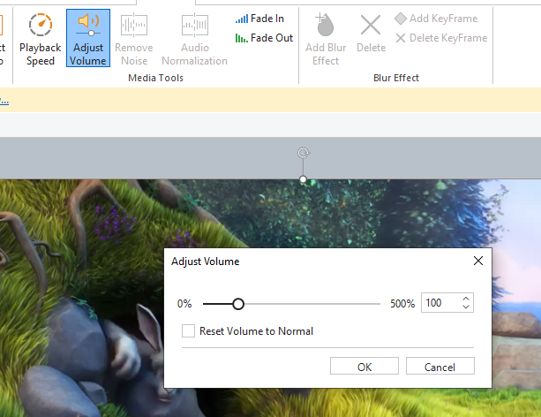Click Add Blur Effect
The width and height of the screenshot is (541, 417).
click(326, 39)
